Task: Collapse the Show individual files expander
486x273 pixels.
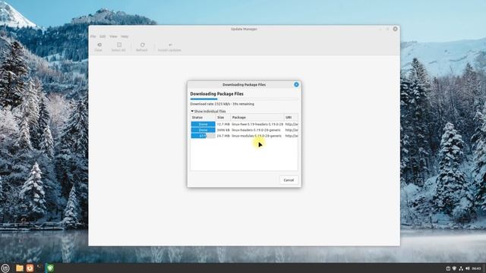Action: [x=208, y=111]
